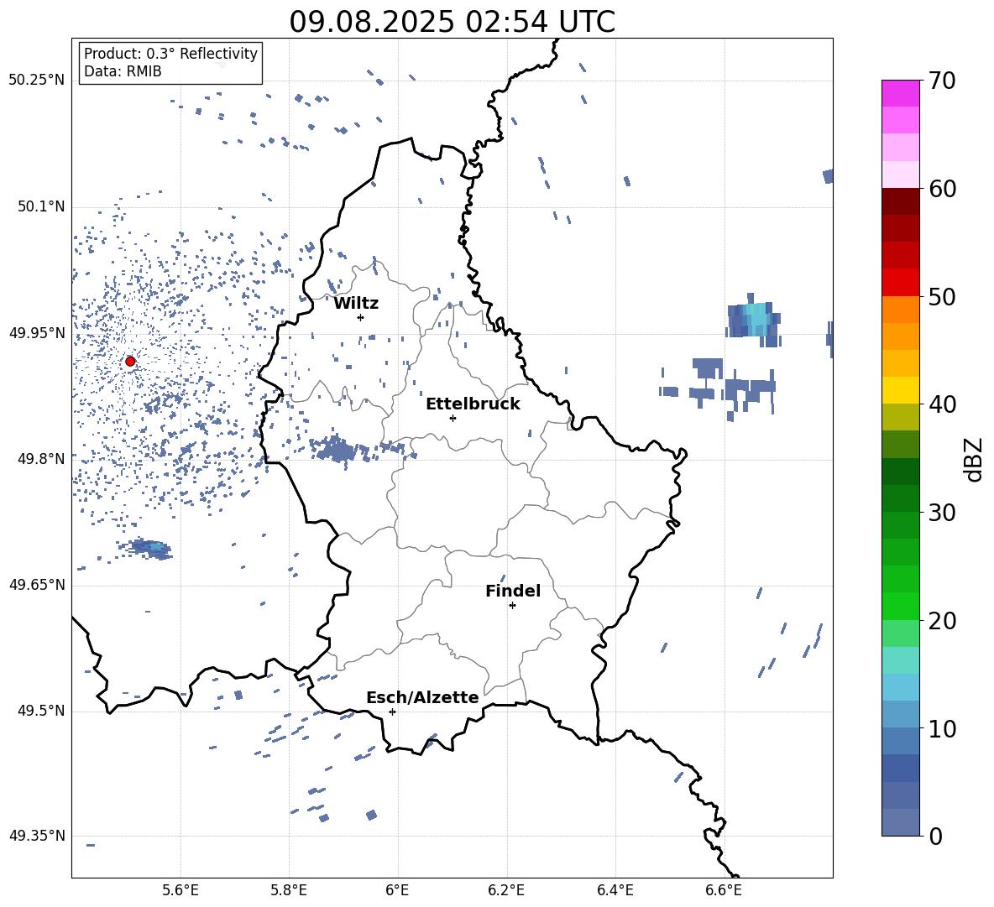Click the 6.2°E longitude label
994x907 pixels.
[x=506, y=890]
